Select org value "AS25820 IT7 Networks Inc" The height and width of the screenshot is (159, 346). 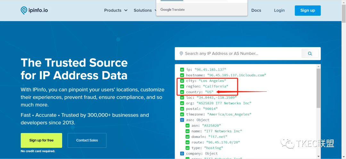pos(224,103)
